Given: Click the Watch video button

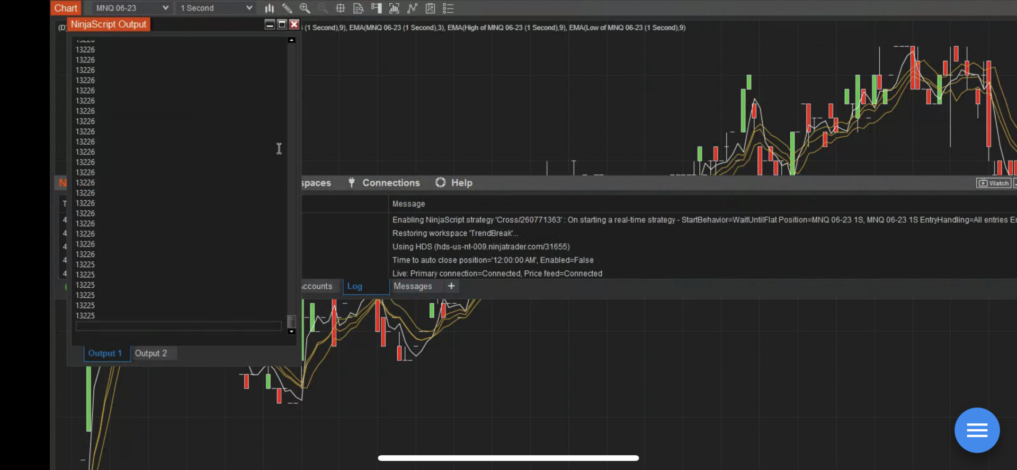Looking at the screenshot, I should (994, 183).
